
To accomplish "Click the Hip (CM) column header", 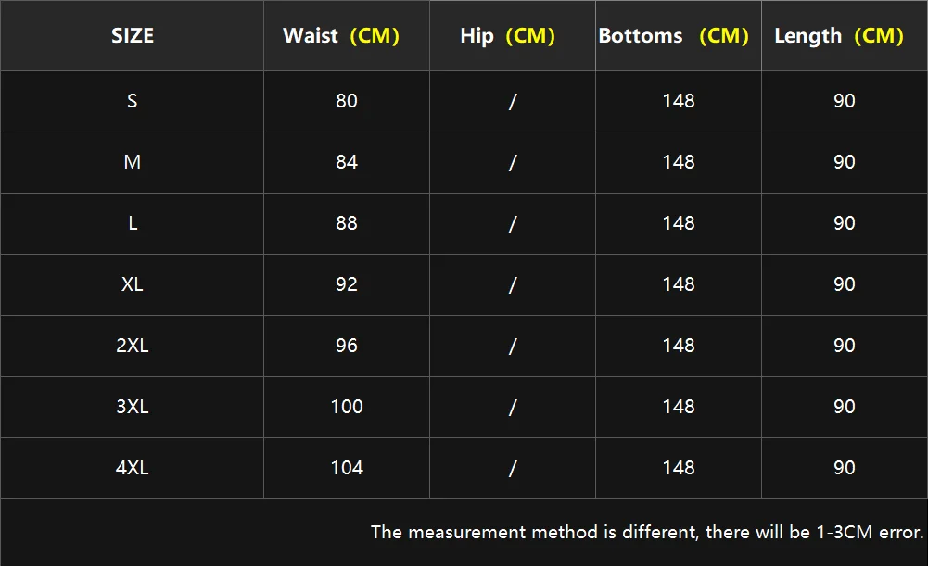I will 507,36.
